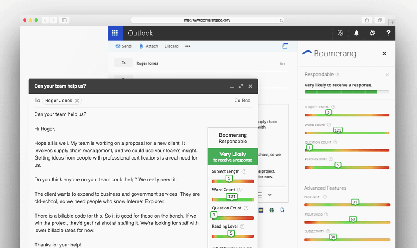This screenshot has height=248, width=417.
Task: Close the 'Can your team help us?' compose window
Action: tap(250, 86)
